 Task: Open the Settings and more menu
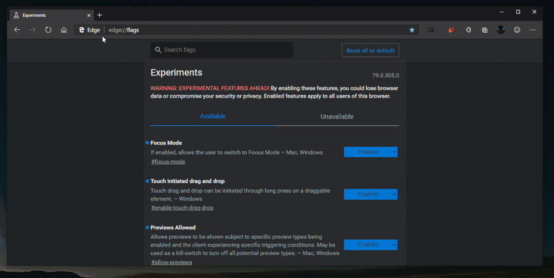click(533, 30)
